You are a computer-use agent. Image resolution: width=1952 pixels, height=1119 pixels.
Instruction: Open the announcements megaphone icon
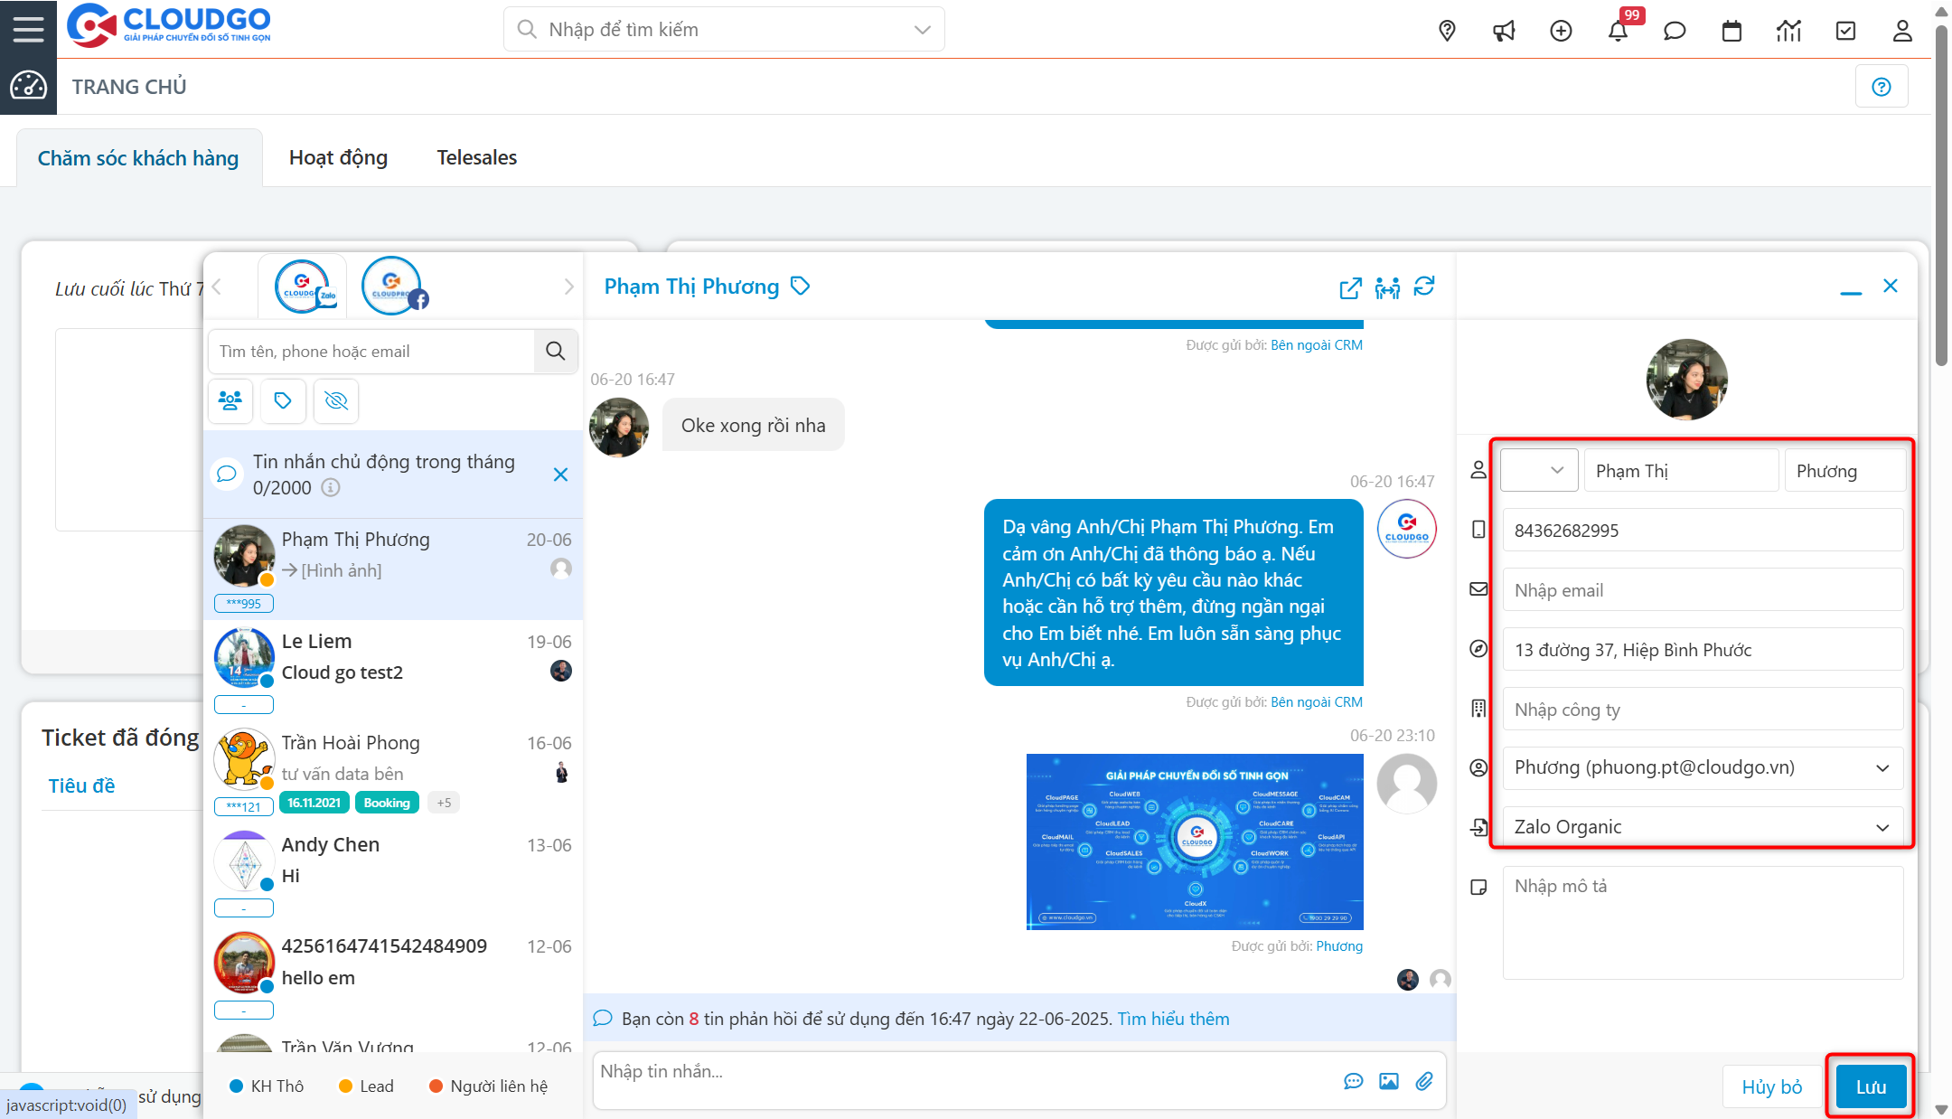coord(1504,30)
